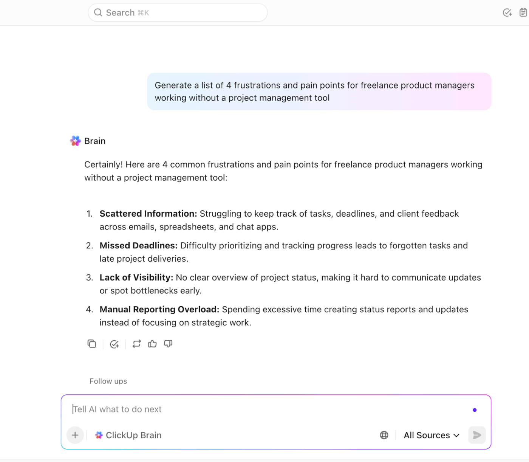The image size is (529, 462).
Task: Click the highlighted user prompt bubble
Action: (x=319, y=91)
